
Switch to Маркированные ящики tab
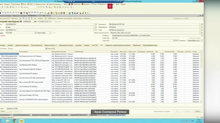coord(66,45)
